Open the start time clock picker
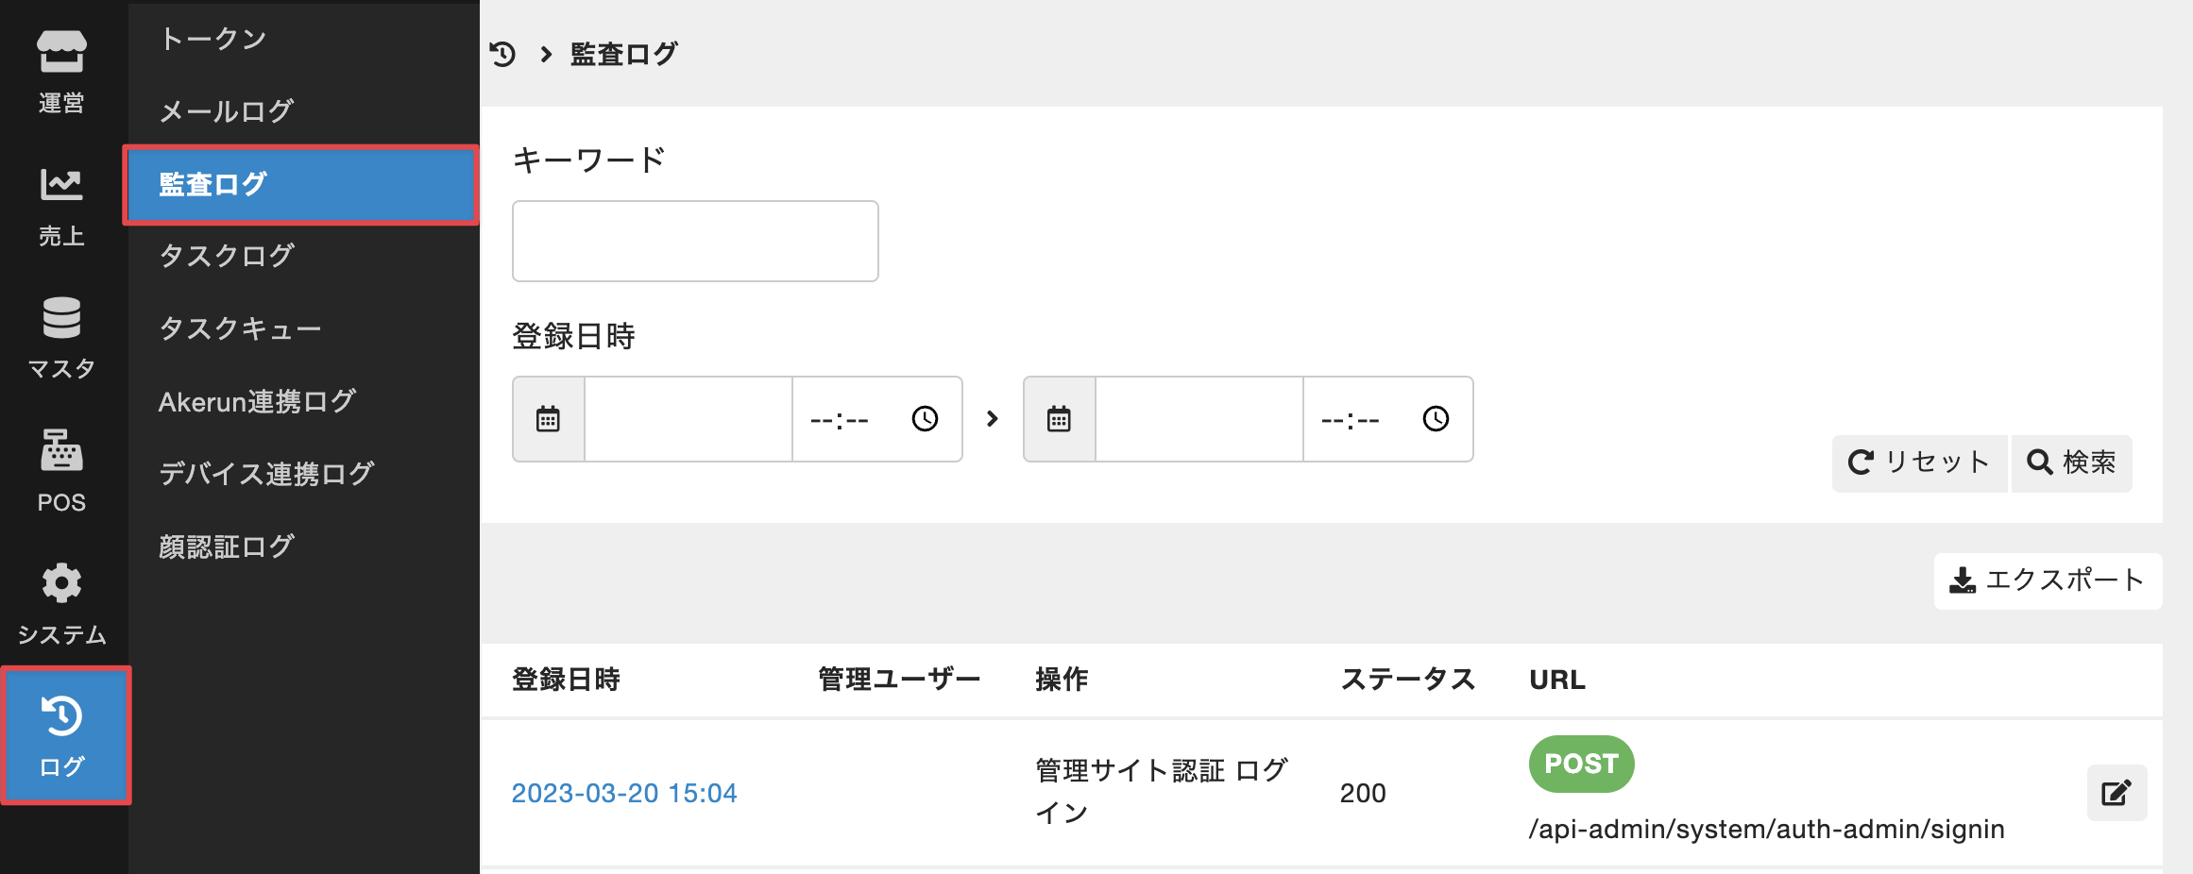 pyautogui.click(x=925, y=419)
